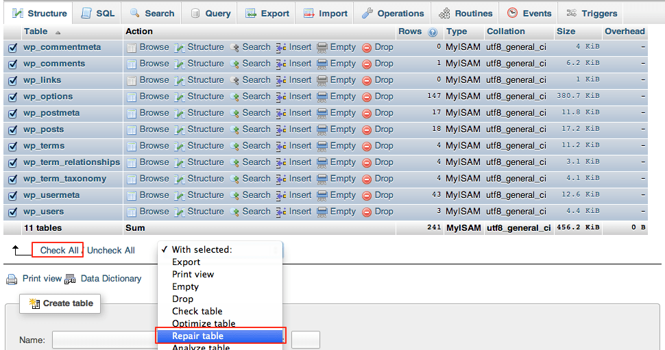Viewport: 665px width, 350px height.
Task: Open the Data Dictionary link
Action: coord(111,279)
